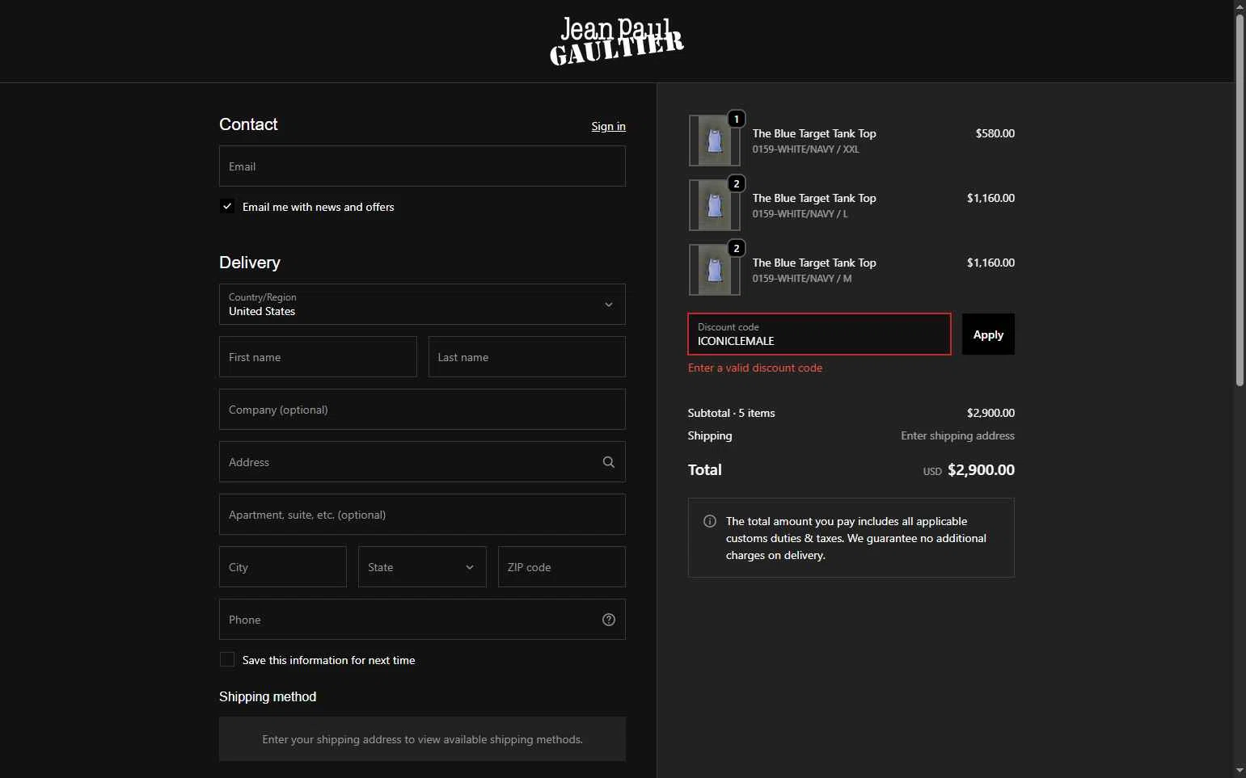This screenshot has width=1246, height=778.
Task: Click the 0159-WHITE/NAVY / M variant text
Action: (x=801, y=279)
